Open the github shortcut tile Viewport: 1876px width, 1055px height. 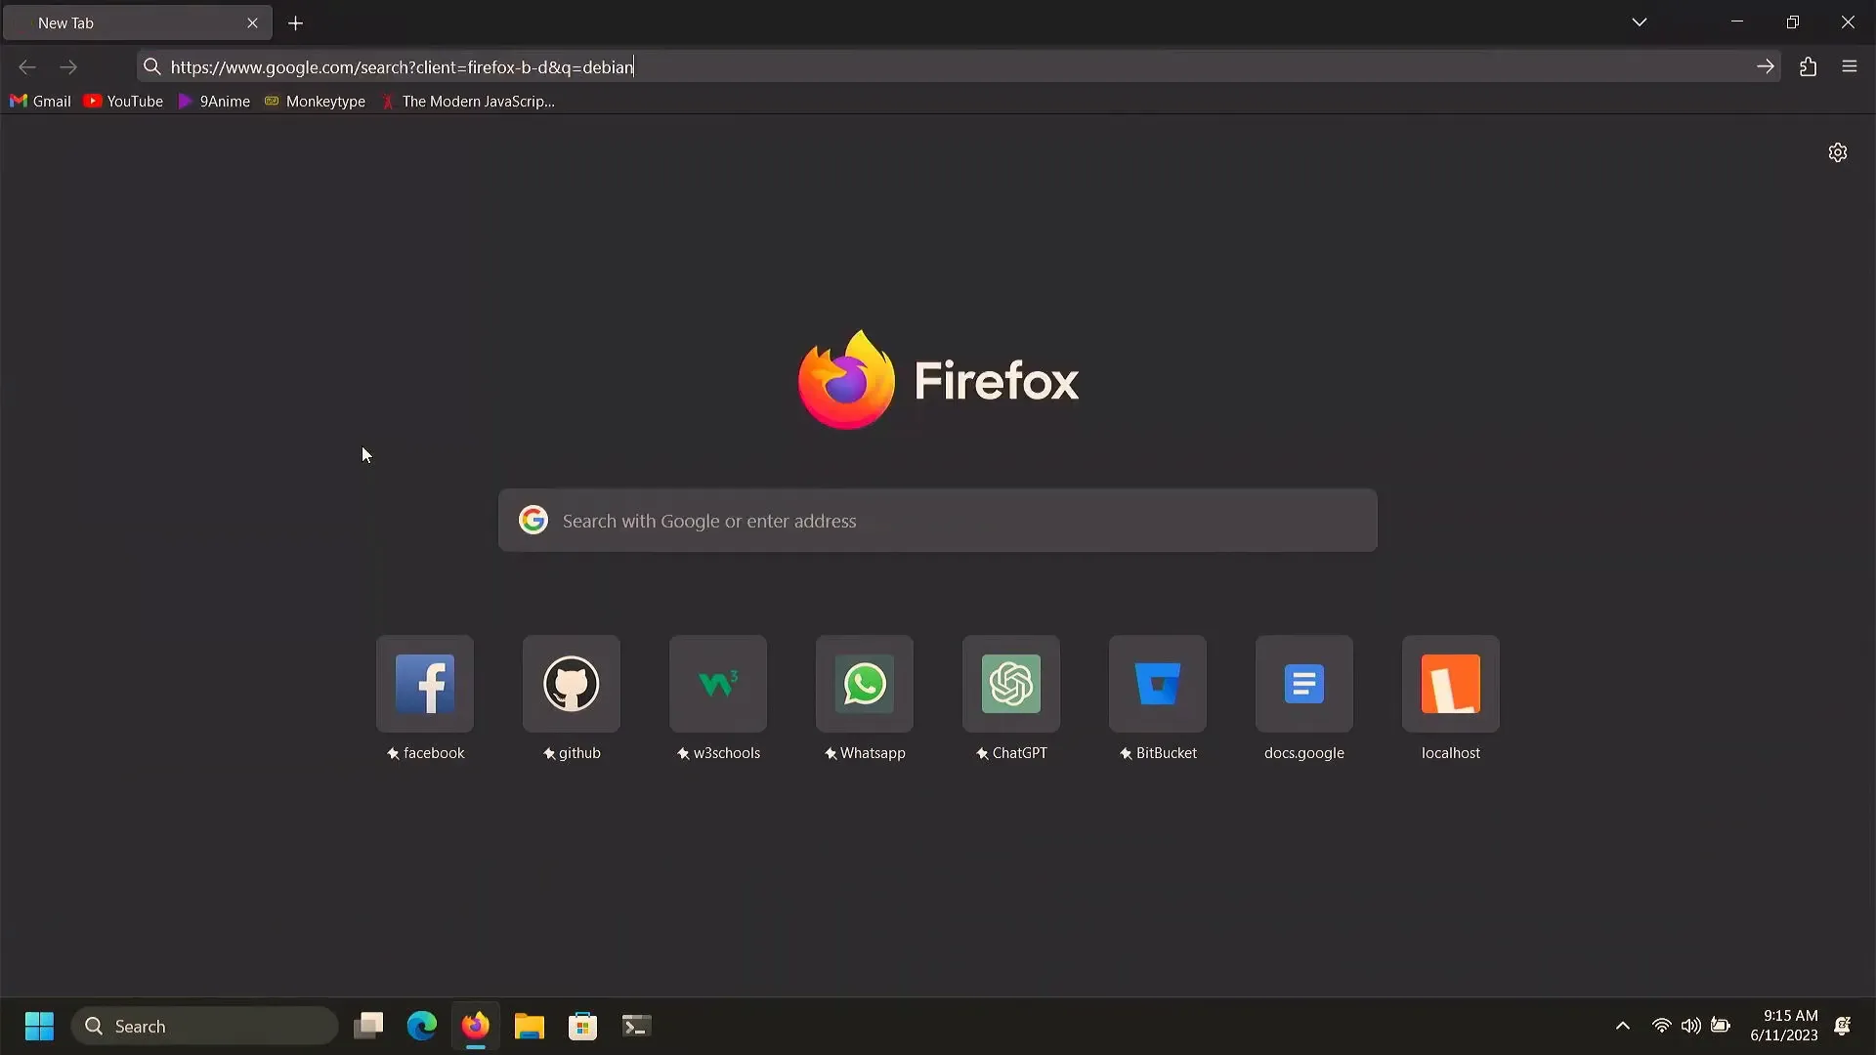(x=572, y=684)
